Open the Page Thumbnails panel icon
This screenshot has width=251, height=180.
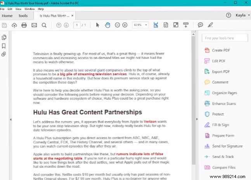(4, 37)
